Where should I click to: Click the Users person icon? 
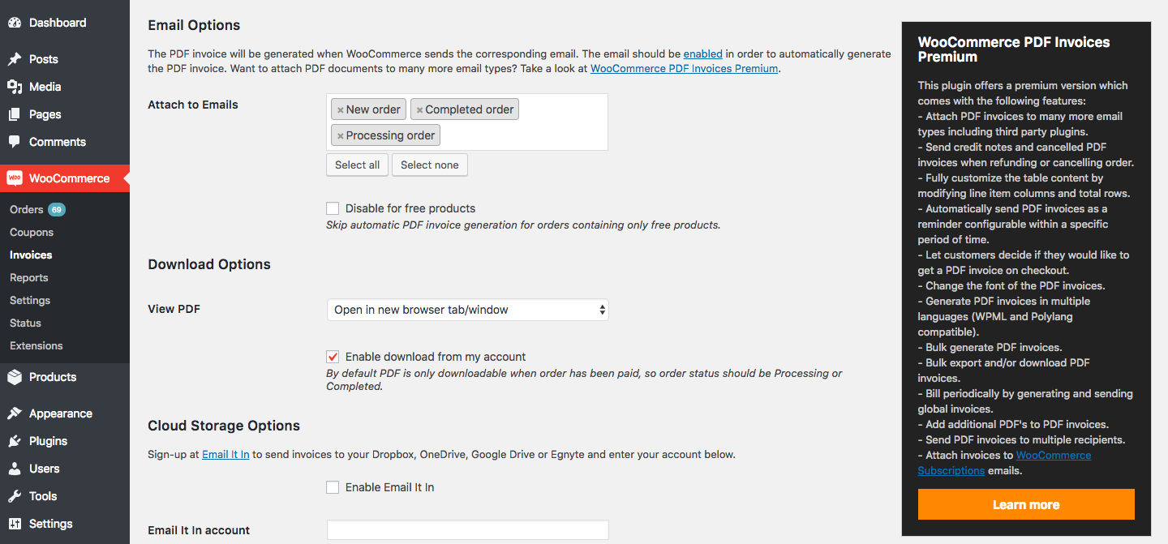[15, 469]
